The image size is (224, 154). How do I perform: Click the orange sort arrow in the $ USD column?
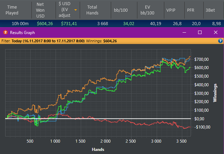[76, 10]
